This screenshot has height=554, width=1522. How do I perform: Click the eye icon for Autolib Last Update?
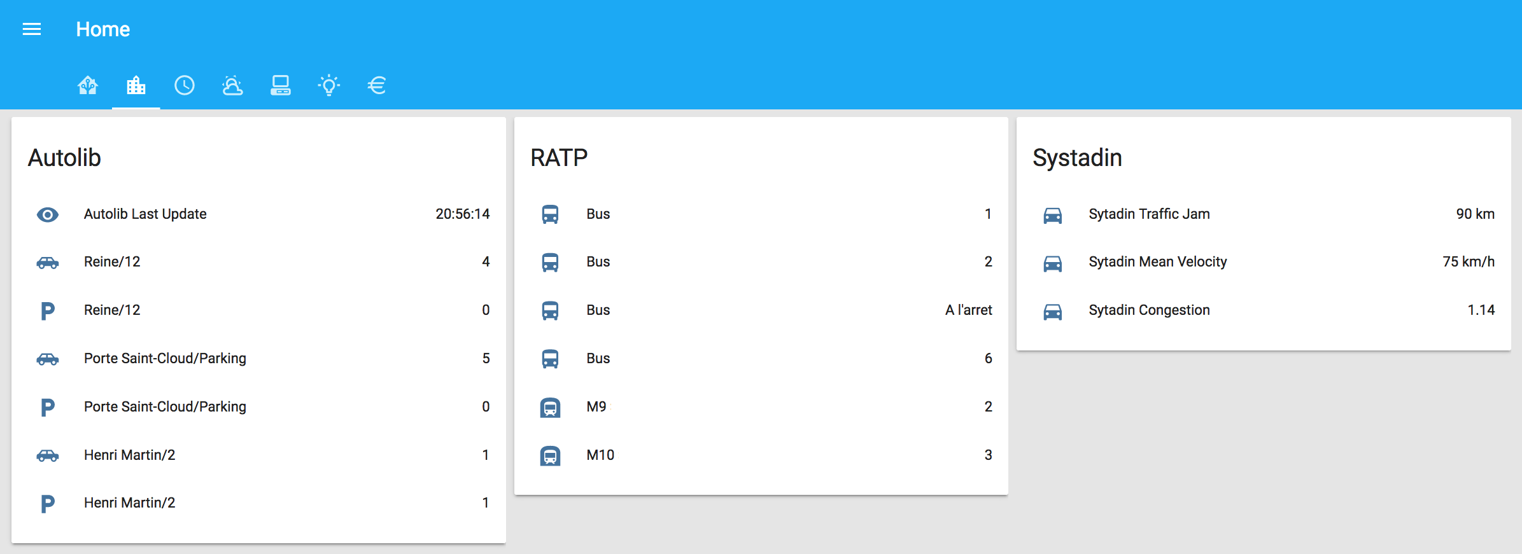(x=48, y=214)
